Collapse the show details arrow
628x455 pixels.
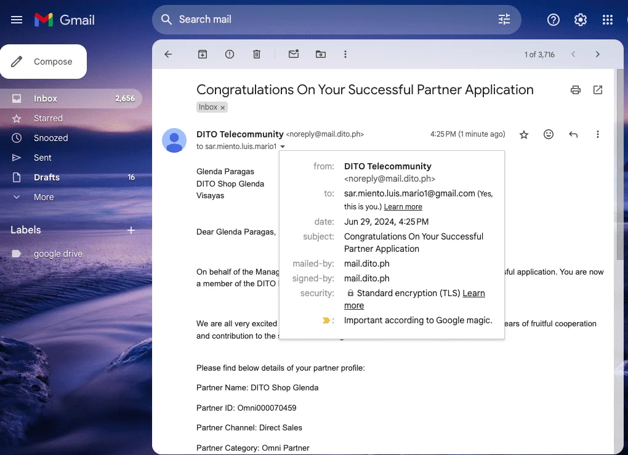[x=283, y=147]
